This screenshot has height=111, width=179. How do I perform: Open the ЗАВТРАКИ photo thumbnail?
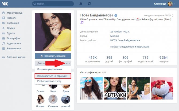(x=115, y=88)
